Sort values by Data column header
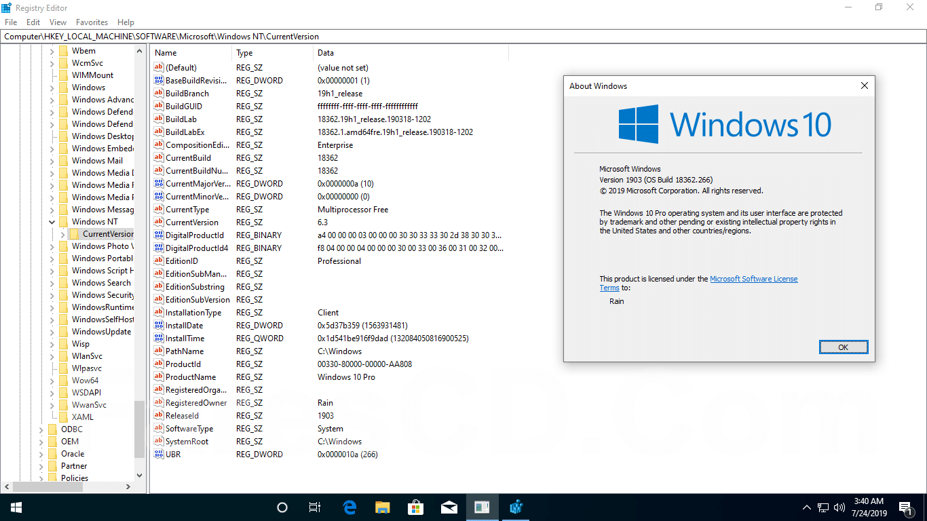The height and width of the screenshot is (521, 927). pyautogui.click(x=411, y=53)
